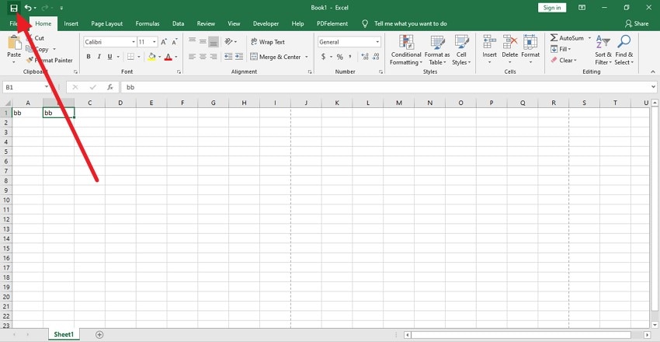Open Format as Table gallery

point(437,50)
